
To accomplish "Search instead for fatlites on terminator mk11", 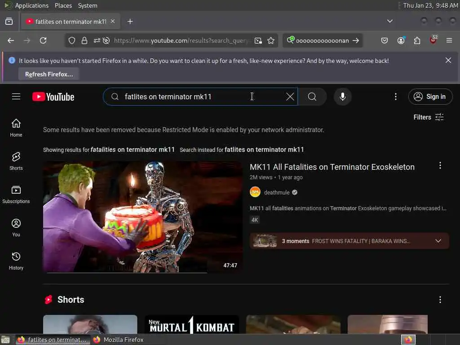I will coord(264,150).
